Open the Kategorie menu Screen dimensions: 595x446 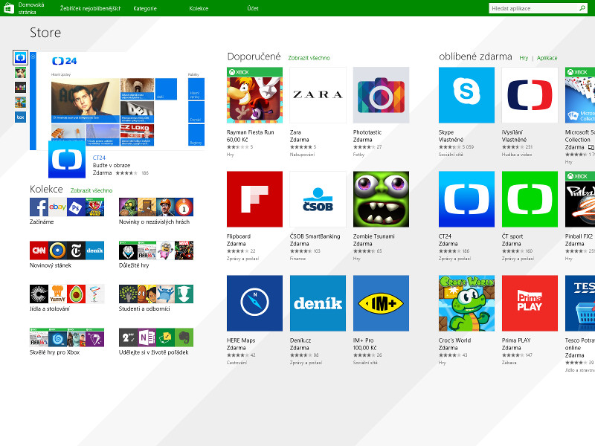click(145, 8)
